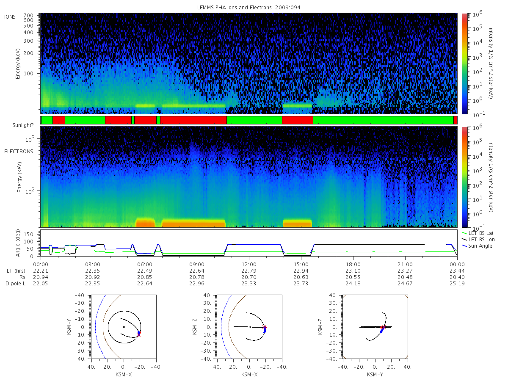This screenshot has width=508, height=381.
Task: Click the KSM-Y versus KSM-Z orbit plot
Action: coord(375,327)
